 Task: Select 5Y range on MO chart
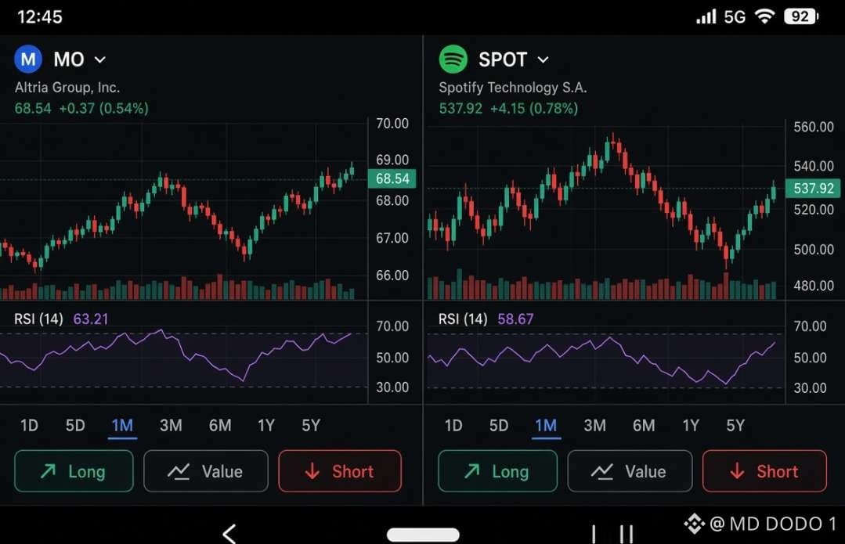pos(311,426)
